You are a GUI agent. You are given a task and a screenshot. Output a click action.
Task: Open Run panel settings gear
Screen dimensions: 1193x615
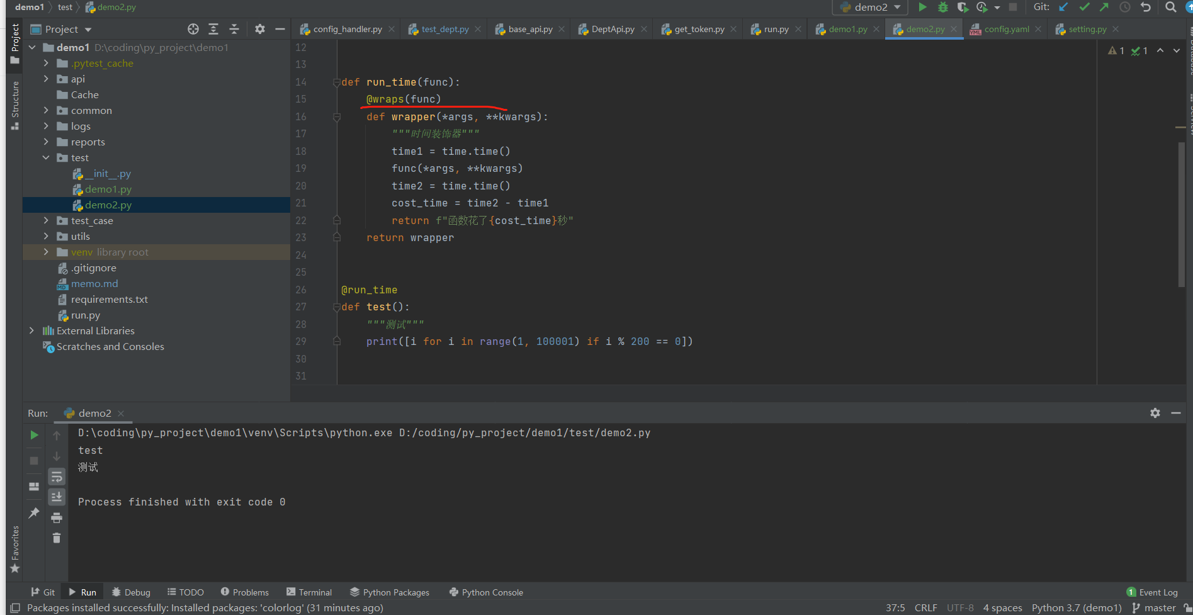tap(1155, 413)
